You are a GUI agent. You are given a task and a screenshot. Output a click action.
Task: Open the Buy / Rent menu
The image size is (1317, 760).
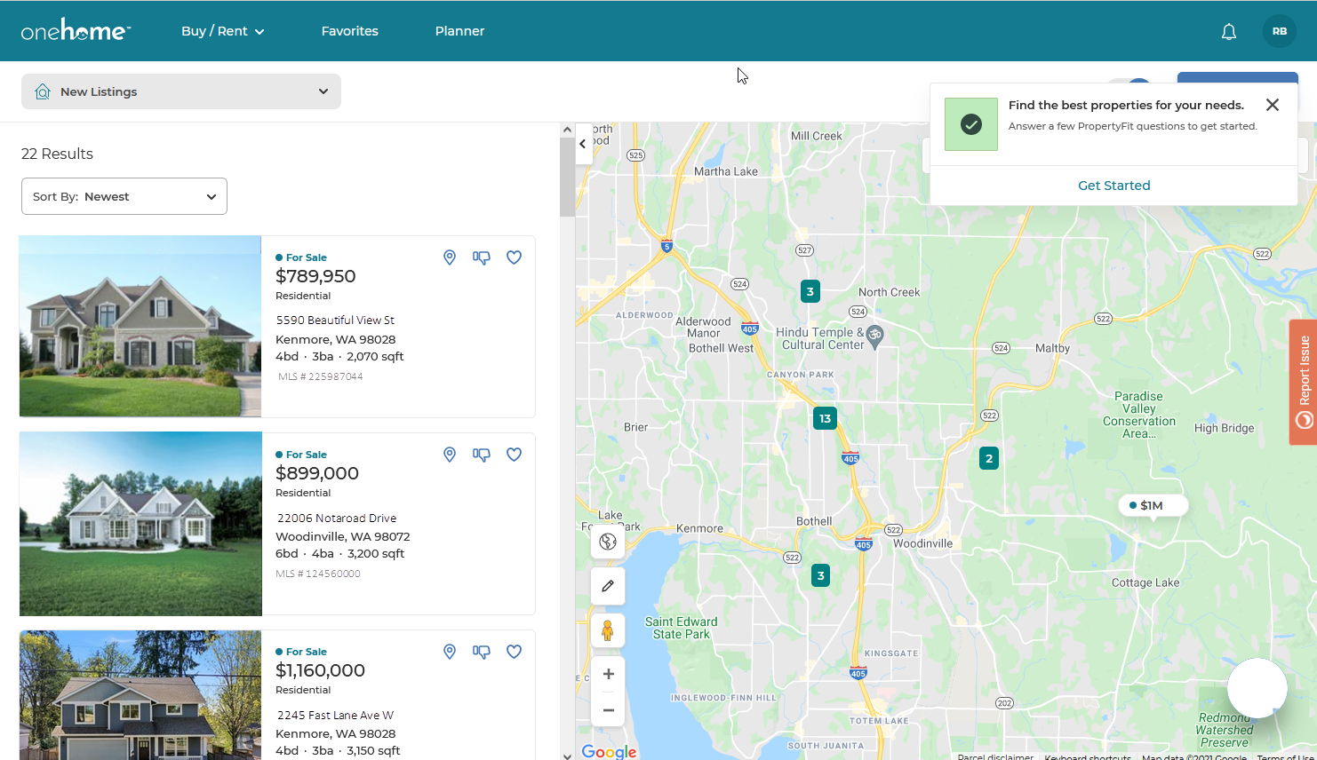(222, 31)
